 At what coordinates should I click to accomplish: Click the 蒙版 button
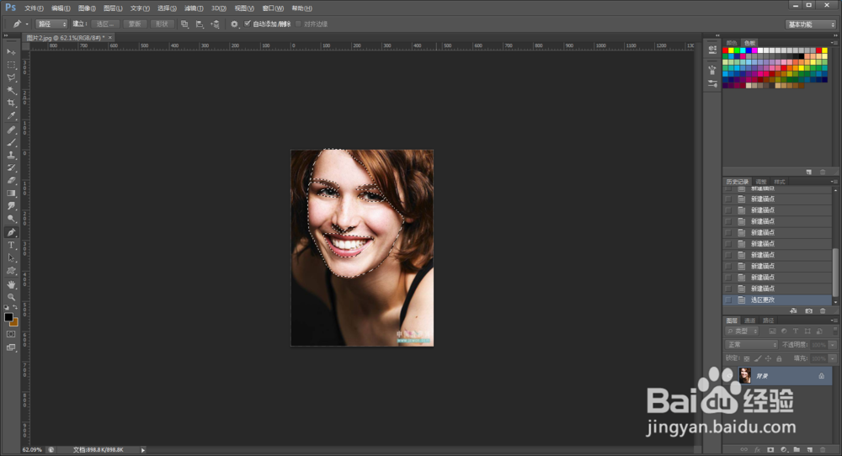[x=135, y=24]
